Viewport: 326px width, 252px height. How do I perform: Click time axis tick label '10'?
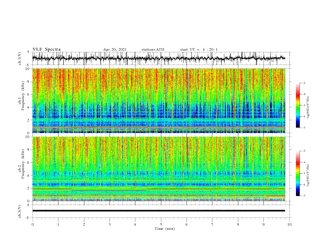pos(289,224)
